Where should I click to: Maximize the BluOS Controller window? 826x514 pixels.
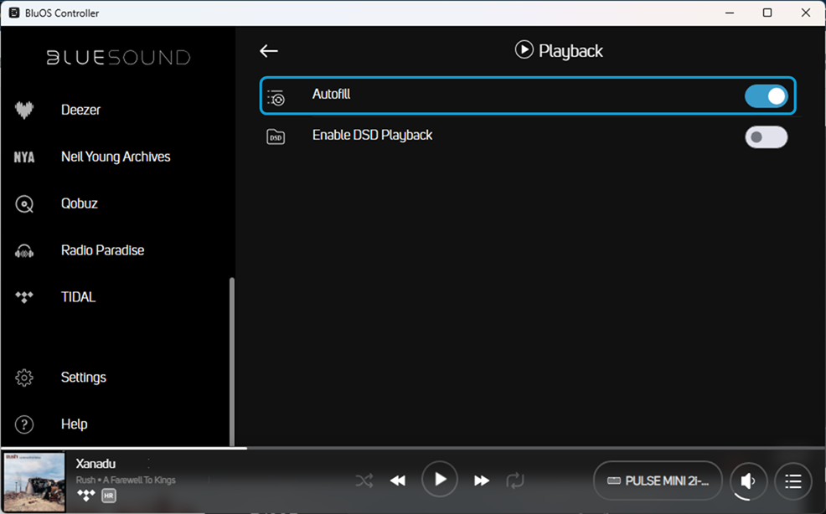point(767,13)
